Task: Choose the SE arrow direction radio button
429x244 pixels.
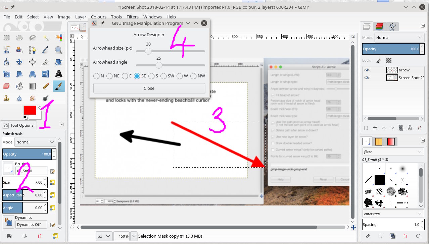Action: (137, 76)
